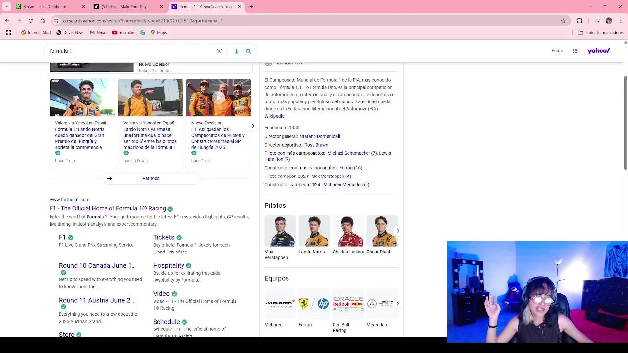Open the Round 10 Canada June link
This screenshot has height=353, width=628.
97,265
